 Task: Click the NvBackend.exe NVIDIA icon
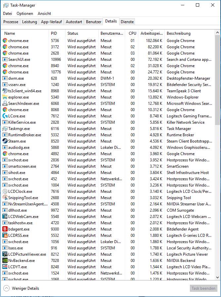5,260
